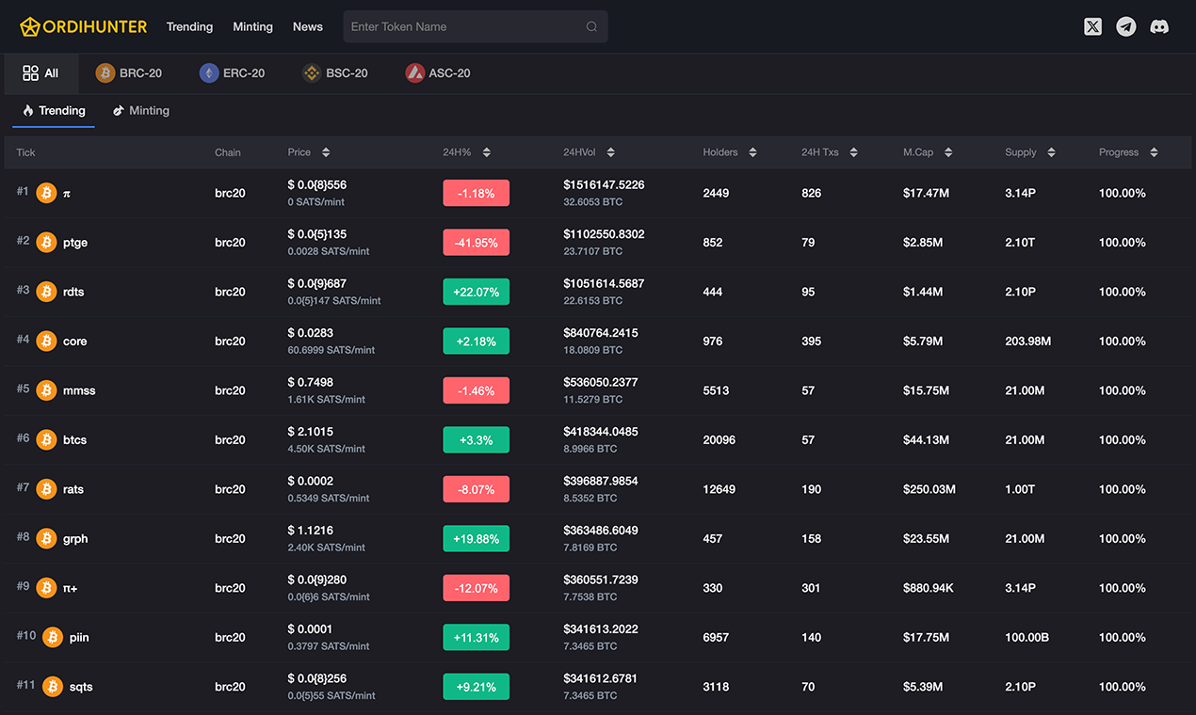This screenshot has width=1196, height=715.
Task: Sort by Price column arrows
Action: pos(326,152)
